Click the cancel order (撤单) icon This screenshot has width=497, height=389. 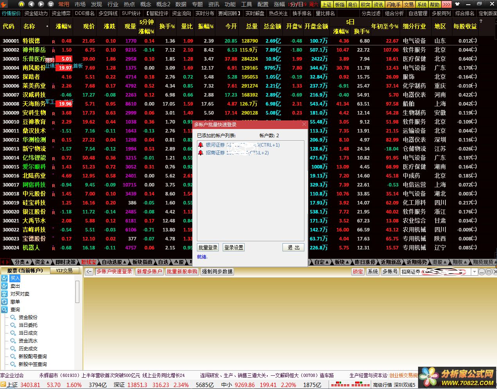pos(5,302)
